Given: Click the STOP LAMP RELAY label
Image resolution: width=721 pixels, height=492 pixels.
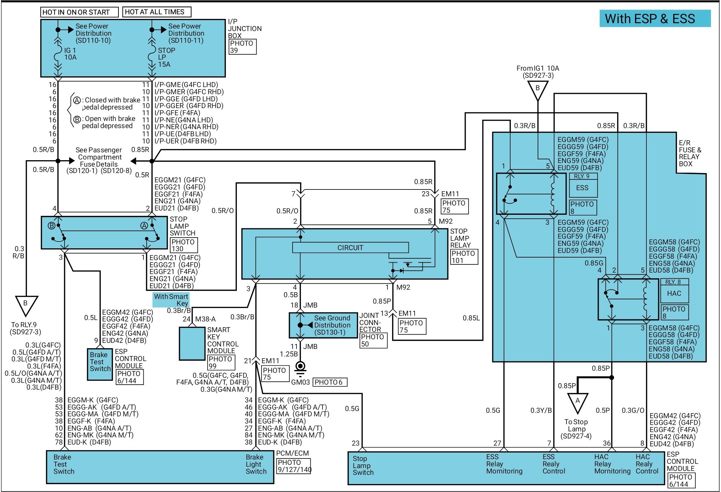Looking at the screenshot, I should (x=460, y=238).
